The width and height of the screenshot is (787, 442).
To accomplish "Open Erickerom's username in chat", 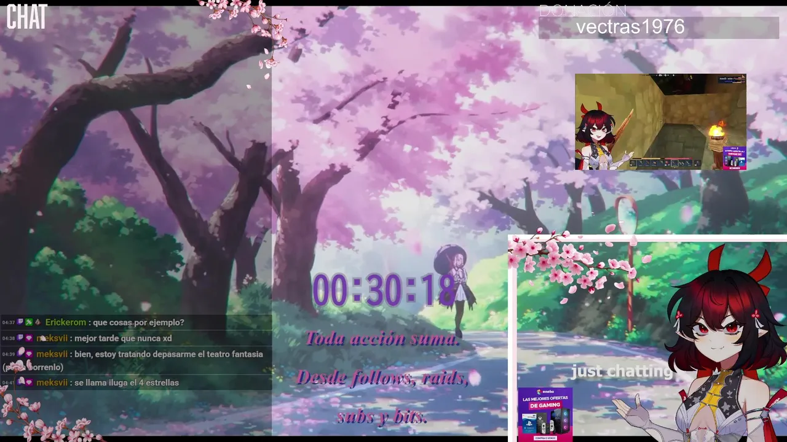I will 66,322.
